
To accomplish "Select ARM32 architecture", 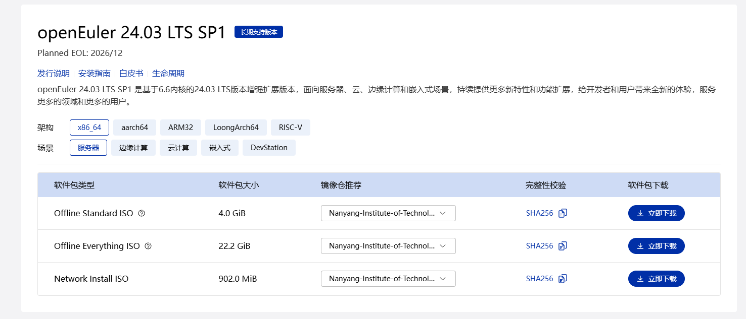I will pyautogui.click(x=180, y=127).
